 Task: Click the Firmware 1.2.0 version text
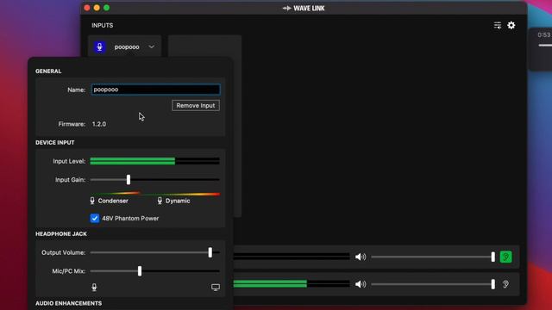click(x=99, y=124)
